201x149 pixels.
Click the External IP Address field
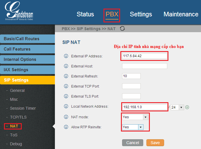[x=144, y=56]
